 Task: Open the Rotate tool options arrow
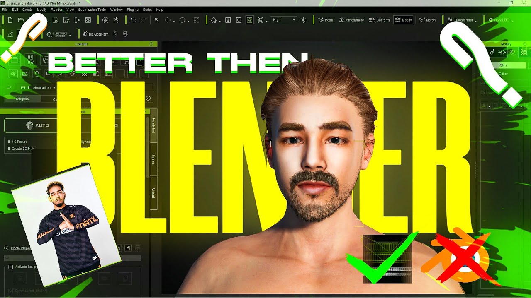click(x=188, y=21)
